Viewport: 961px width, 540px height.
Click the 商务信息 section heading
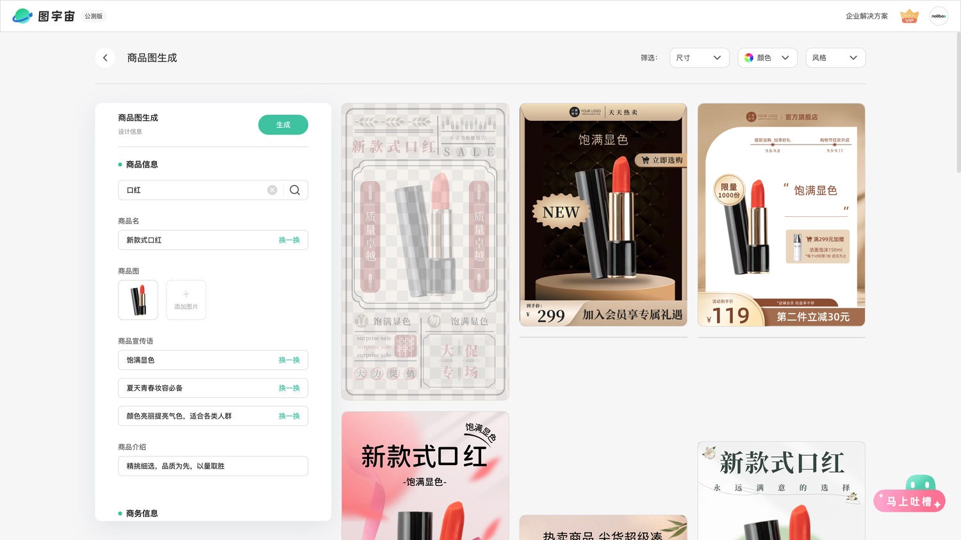[x=142, y=513]
